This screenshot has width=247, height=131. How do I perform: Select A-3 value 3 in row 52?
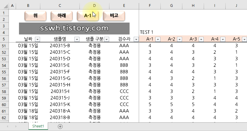pyautogui.click(x=193, y=52)
